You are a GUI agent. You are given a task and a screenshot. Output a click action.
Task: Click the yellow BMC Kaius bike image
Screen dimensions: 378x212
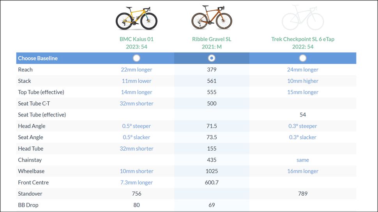[136, 18]
